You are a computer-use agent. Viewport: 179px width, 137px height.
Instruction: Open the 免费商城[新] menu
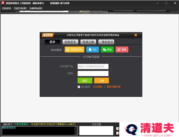click(36, 8)
